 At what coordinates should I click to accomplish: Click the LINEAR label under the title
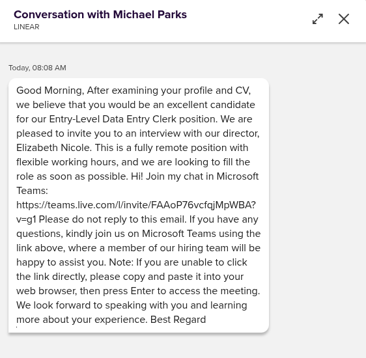27,27
